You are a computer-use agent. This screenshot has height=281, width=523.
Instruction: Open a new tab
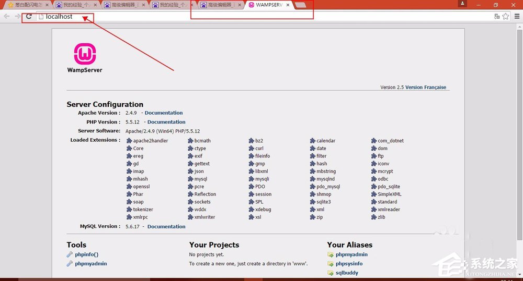(301, 5)
